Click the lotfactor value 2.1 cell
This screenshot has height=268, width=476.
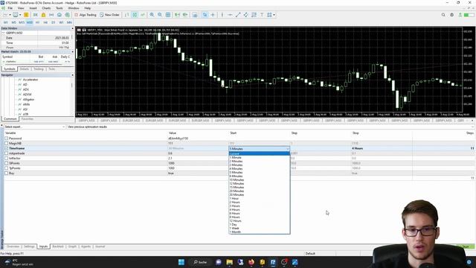[x=199, y=158]
